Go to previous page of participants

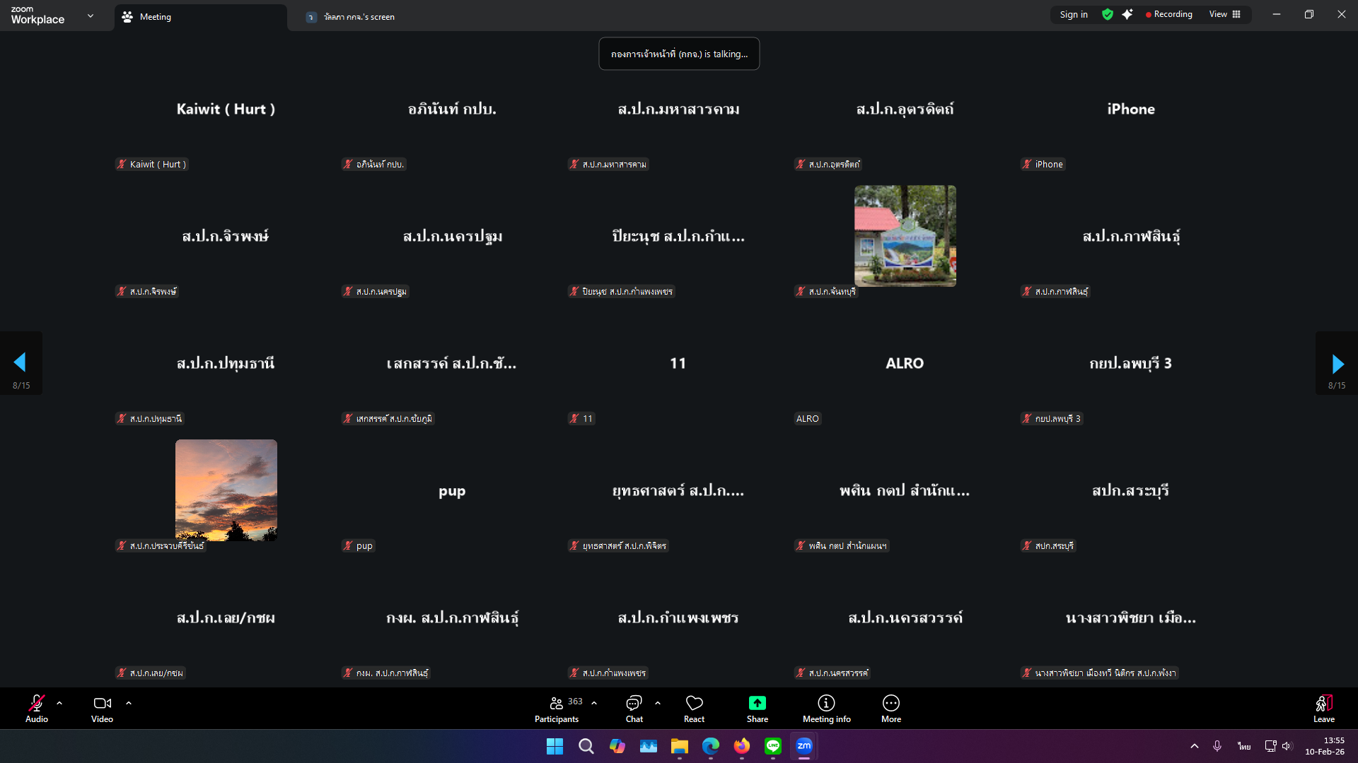[x=20, y=363]
